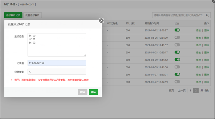Viewport: 215px width, 119px height.
Task: Select page 1 in pagination
Action: (190, 90)
